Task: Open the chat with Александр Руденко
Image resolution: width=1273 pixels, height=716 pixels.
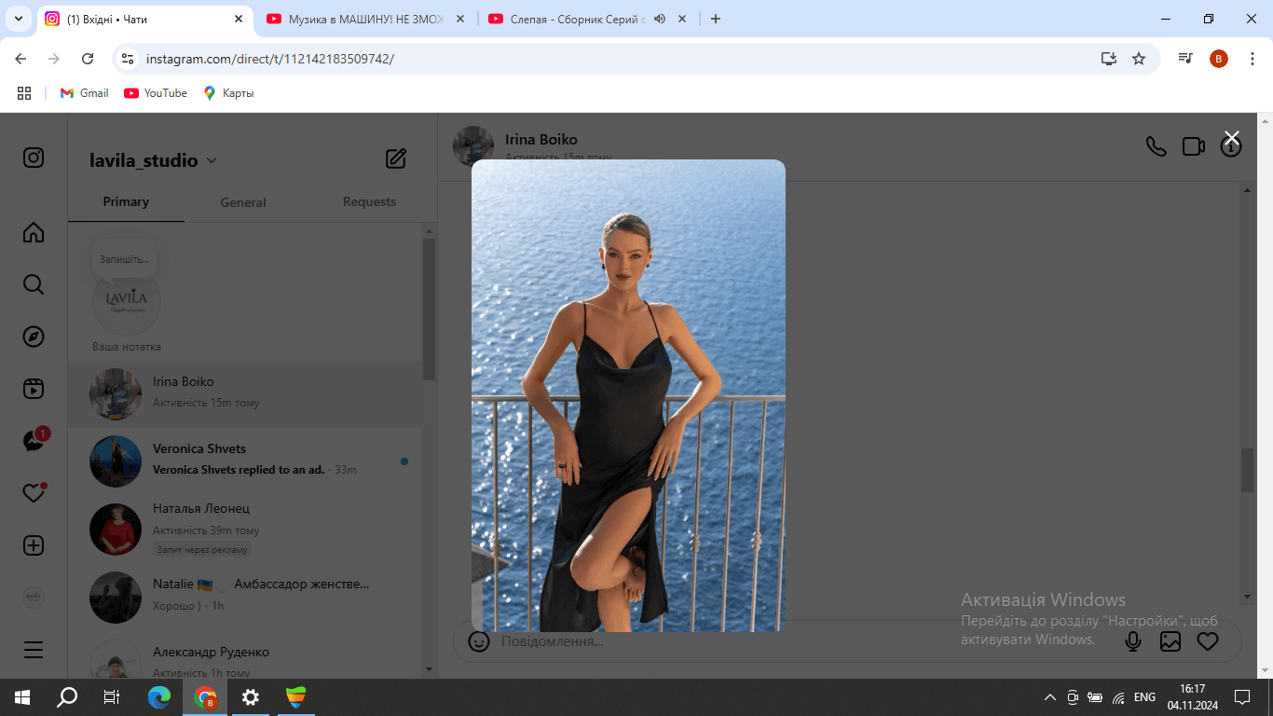Action: [x=244, y=658]
